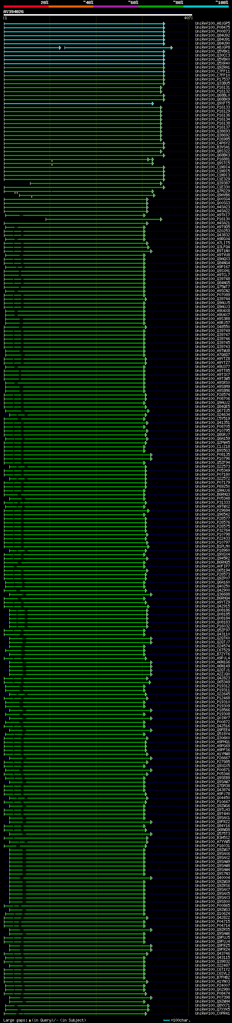This screenshot has height=1023, width=232.
Task: Select hit UniRef100_P26573
Action: pos(212,574)
